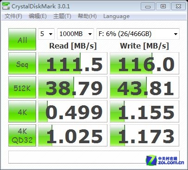Open the 帮助(H) menu

click(87, 16)
